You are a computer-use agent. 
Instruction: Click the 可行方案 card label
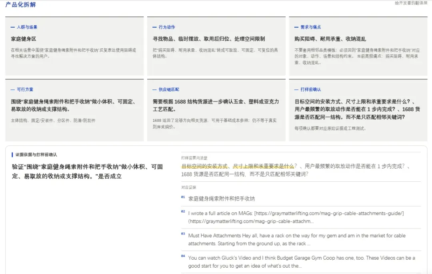[25, 89]
